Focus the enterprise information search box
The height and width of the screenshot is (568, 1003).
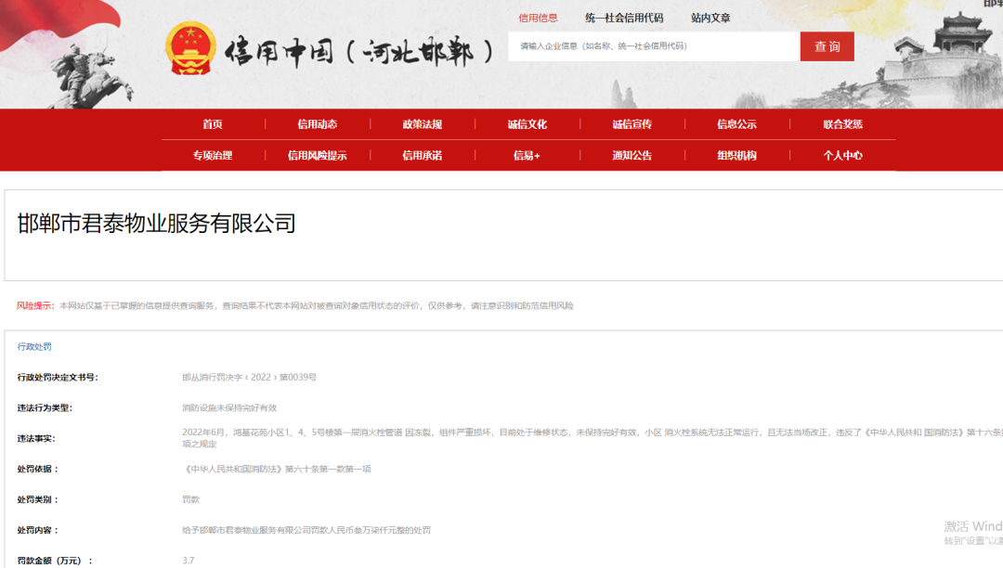[x=654, y=46]
